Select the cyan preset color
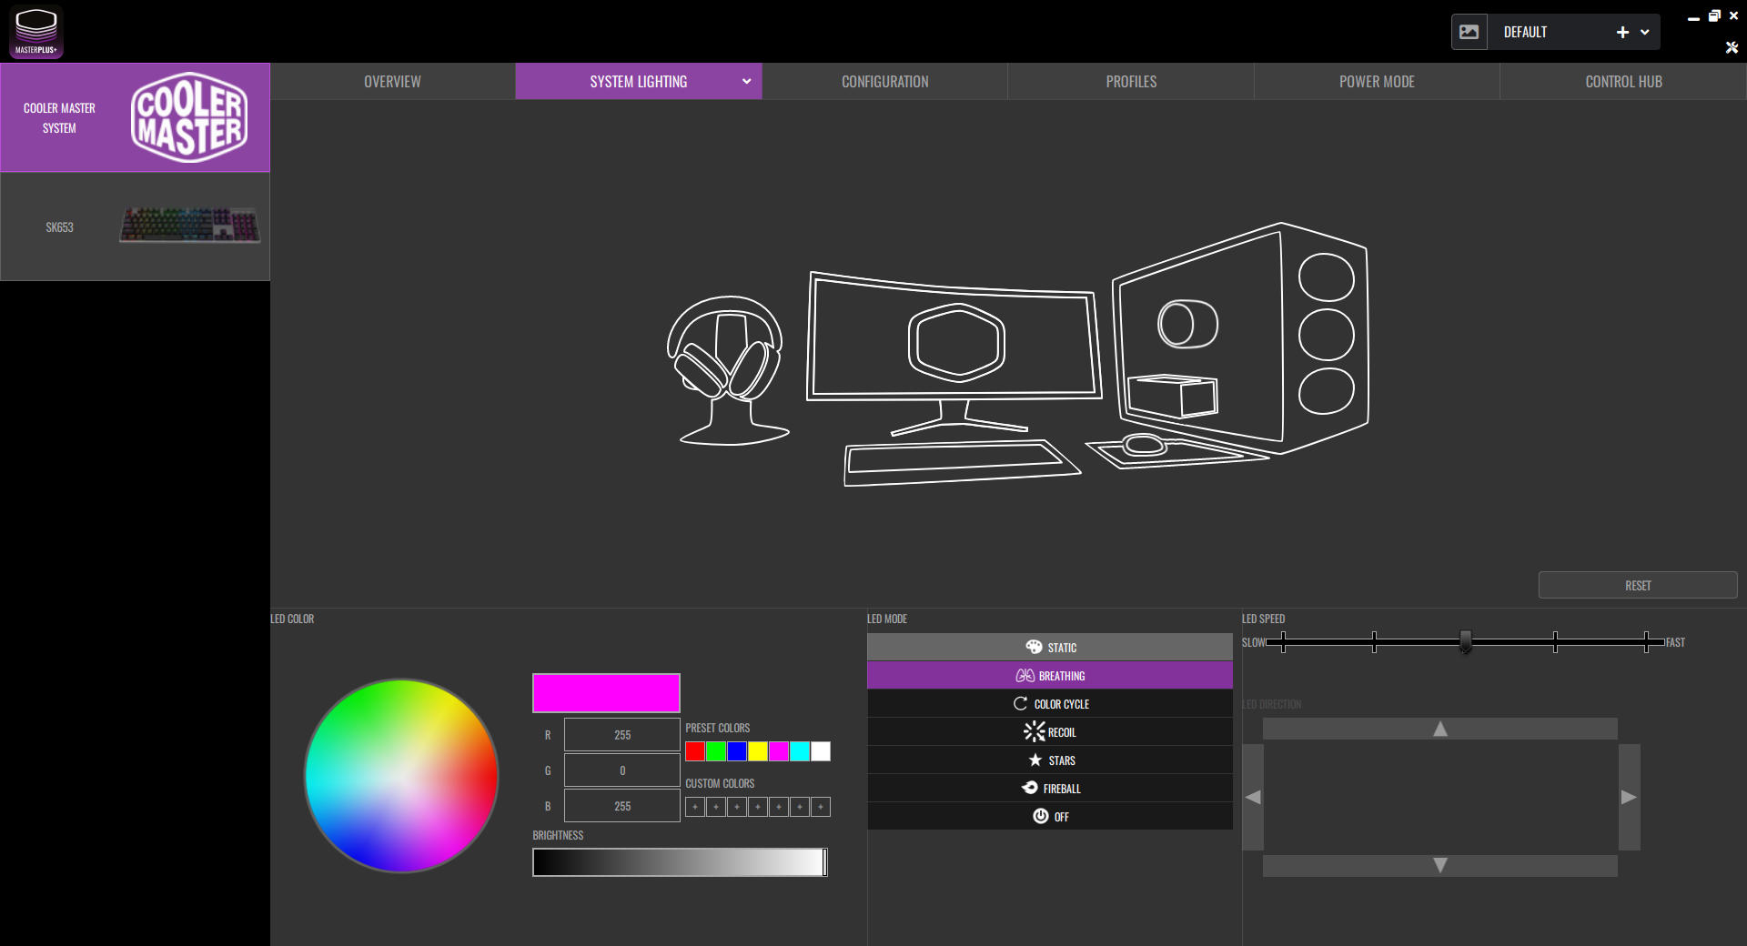This screenshot has height=946, width=1747. pyautogui.click(x=800, y=751)
